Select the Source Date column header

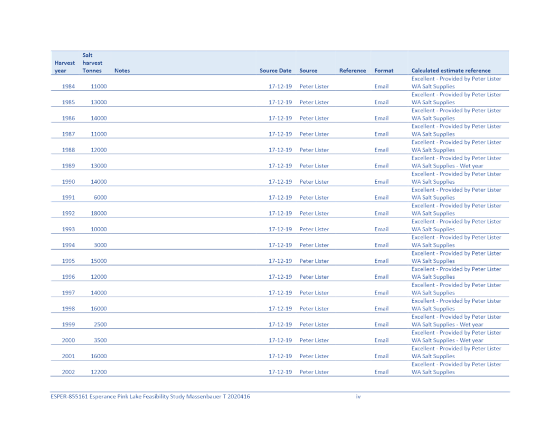pyautogui.click(x=275, y=71)
